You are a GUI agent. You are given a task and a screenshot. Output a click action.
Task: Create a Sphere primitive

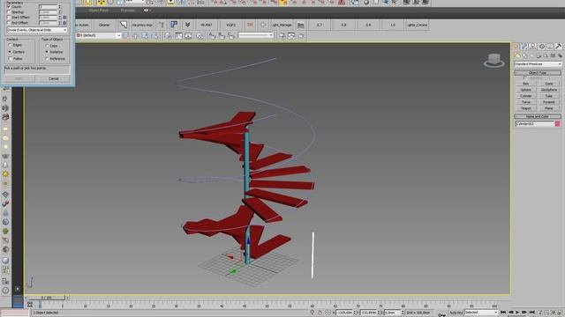pos(526,90)
